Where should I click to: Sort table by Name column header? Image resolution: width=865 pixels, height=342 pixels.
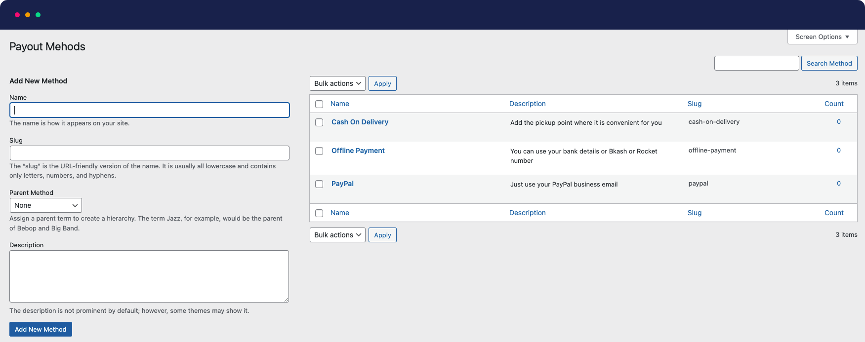tap(340, 104)
